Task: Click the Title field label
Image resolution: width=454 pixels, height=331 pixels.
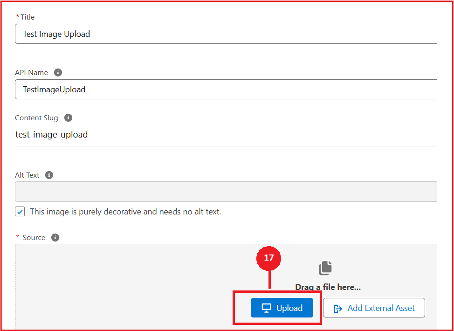Action: (x=28, y=17)
